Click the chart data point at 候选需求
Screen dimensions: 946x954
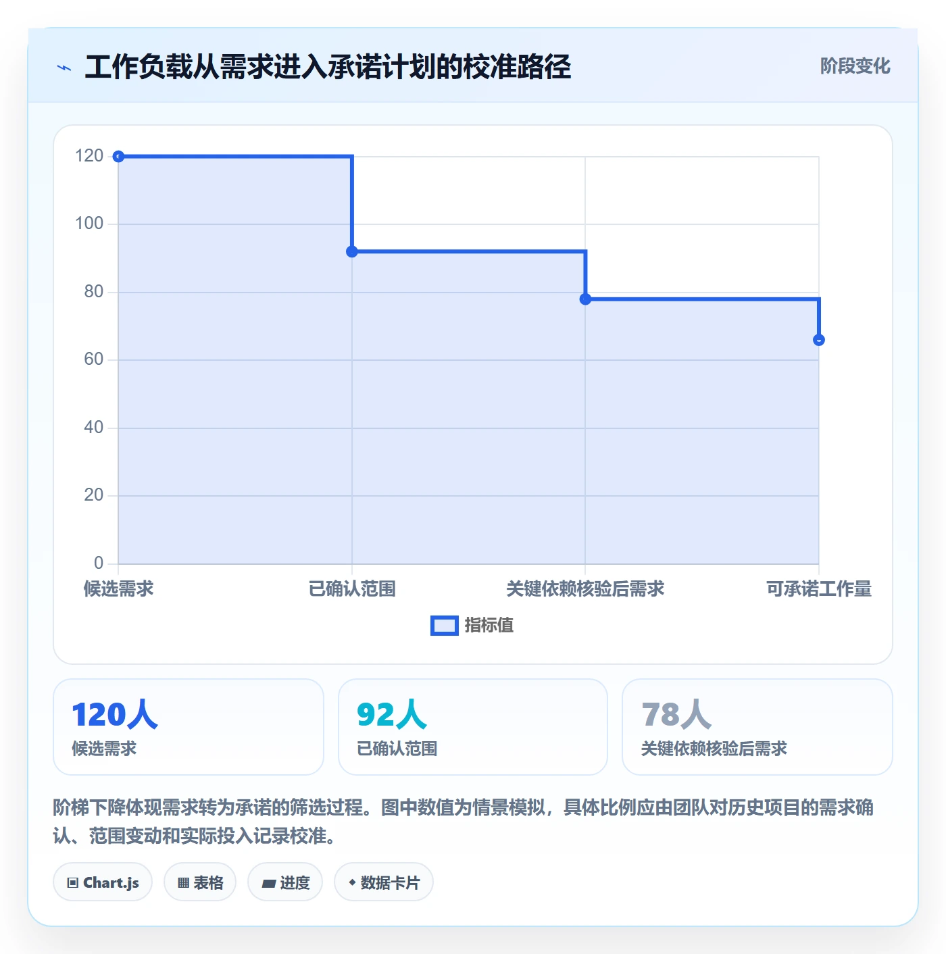[118, 157]
